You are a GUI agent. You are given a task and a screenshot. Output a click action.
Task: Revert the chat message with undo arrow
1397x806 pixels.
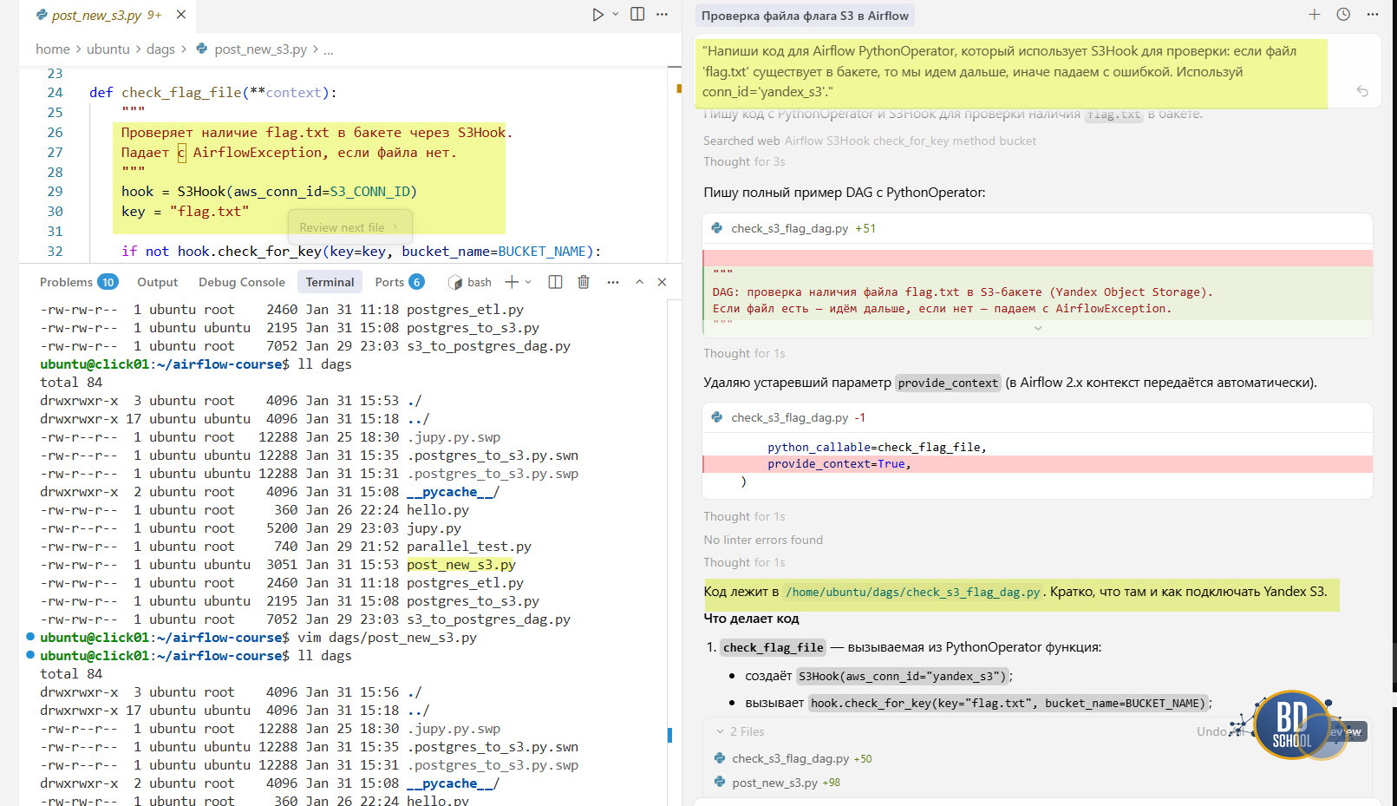(x=1362, y=91)
